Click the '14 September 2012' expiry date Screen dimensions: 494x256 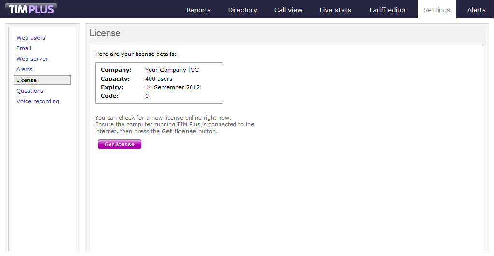172,87
